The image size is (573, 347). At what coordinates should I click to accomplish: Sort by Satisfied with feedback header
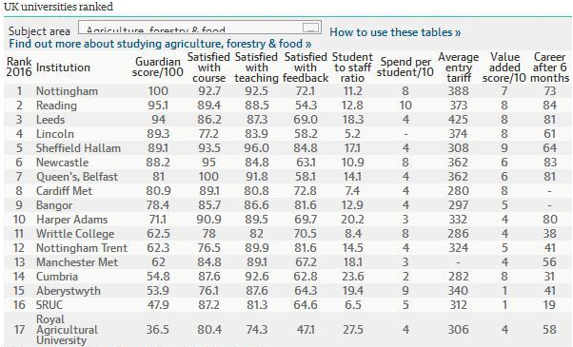click(306, 67)
